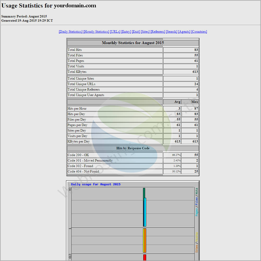Image resolution: width=261 pixels, height=261 pixels.
Task: Select the Total Pages value 61
Action: click(196, 61)
